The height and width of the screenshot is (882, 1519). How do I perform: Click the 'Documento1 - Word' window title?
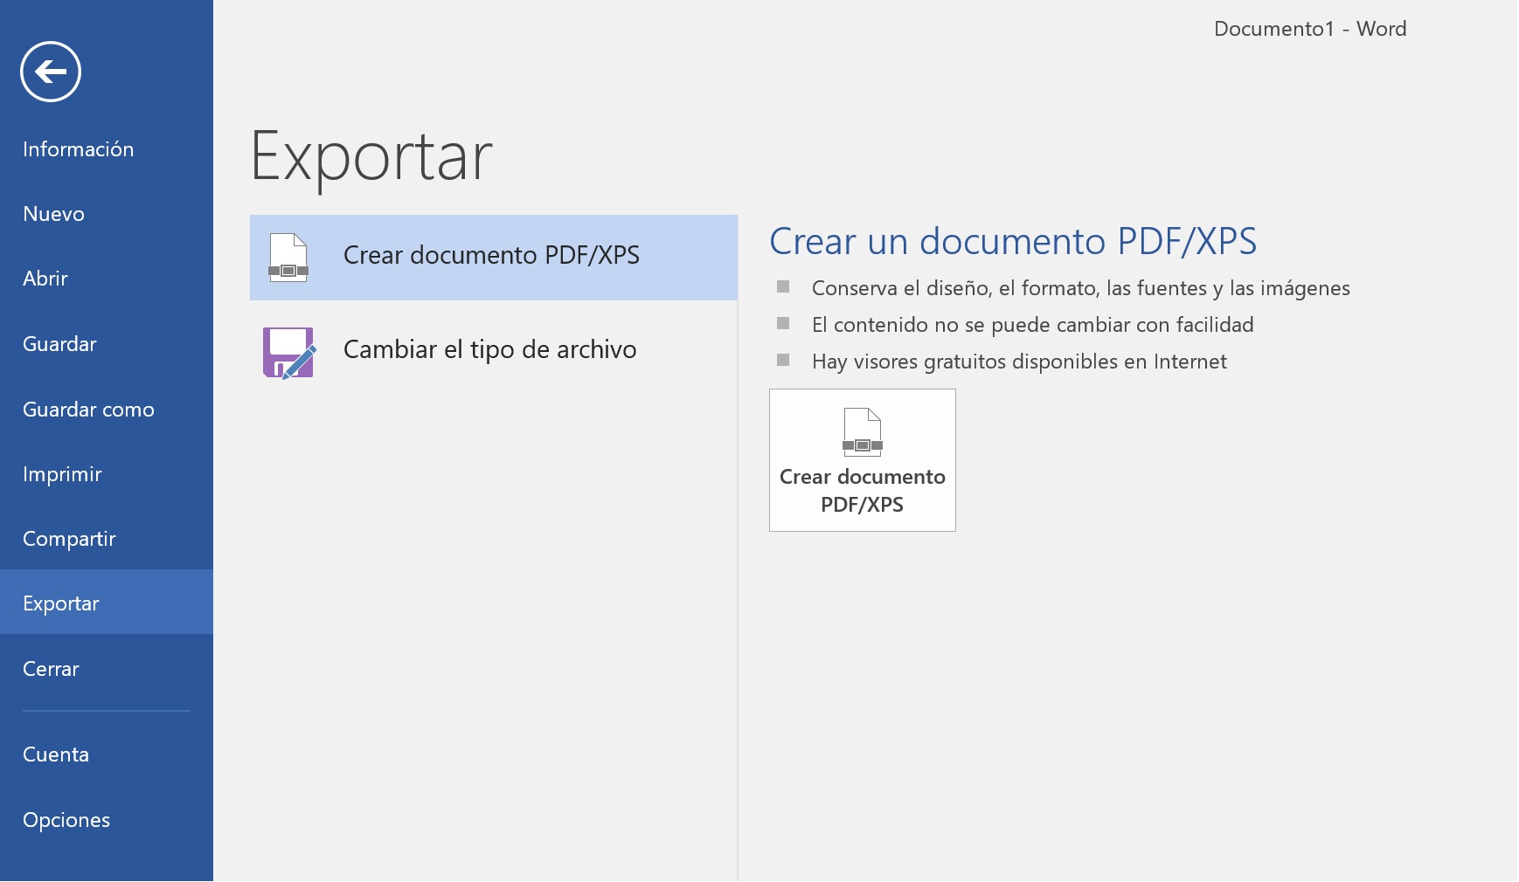click(x=1309, y=29)
